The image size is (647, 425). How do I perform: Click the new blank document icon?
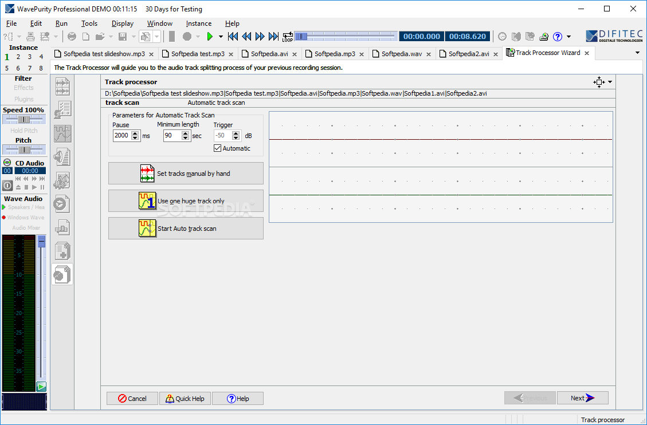pos(86,37)
